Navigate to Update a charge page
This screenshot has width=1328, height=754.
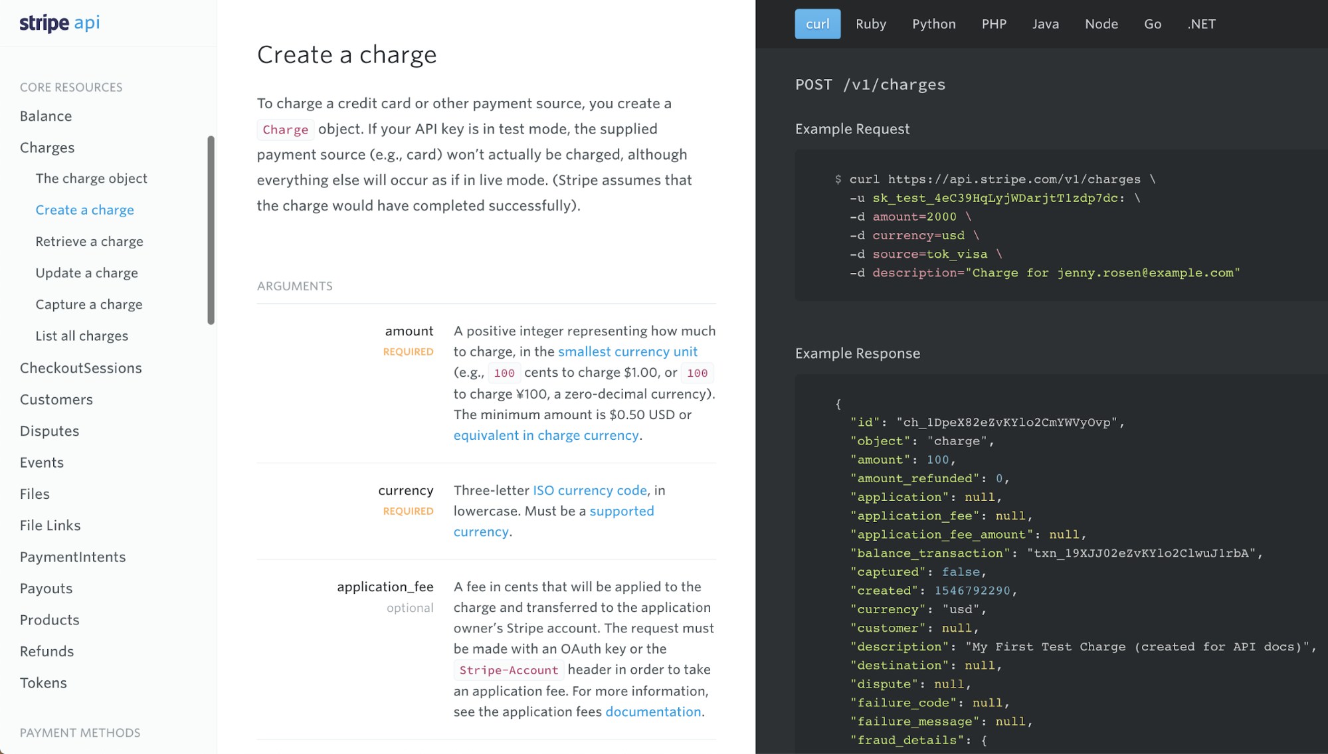point(86,272)
